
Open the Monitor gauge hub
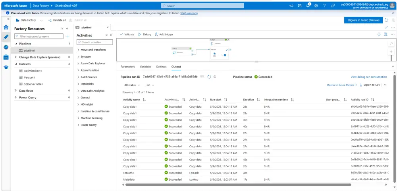tap(6, 47)
